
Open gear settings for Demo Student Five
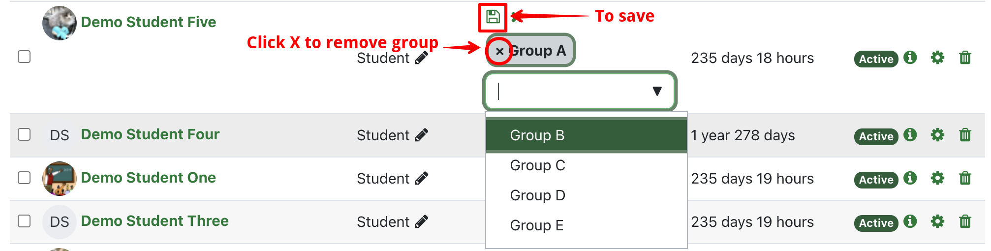937,58
